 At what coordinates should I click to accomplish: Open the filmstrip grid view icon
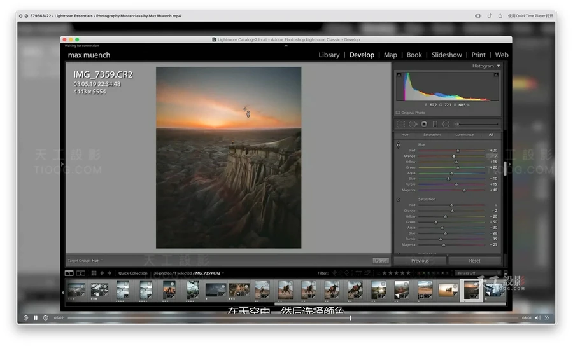(x=94, y=273)
